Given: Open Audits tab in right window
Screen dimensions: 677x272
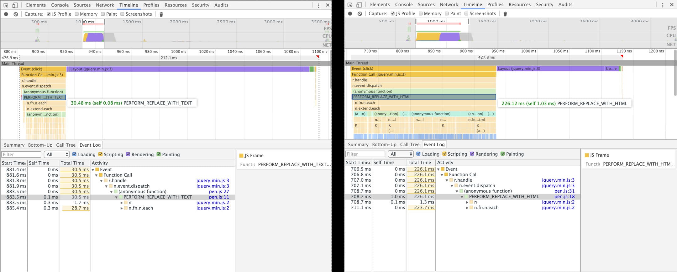Looking at the screenshot, I should point(565,4).
